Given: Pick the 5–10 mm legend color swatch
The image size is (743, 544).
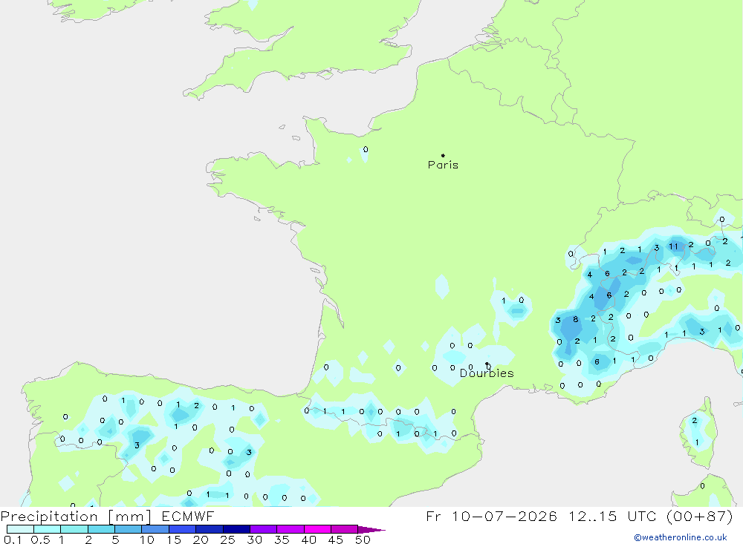Looking at the screenshot, I should [x=129, y=529].
